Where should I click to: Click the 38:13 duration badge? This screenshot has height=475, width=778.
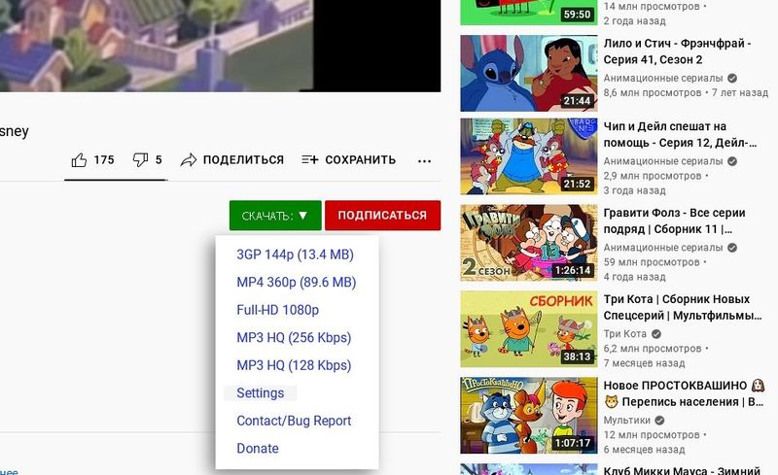(577, 356)
